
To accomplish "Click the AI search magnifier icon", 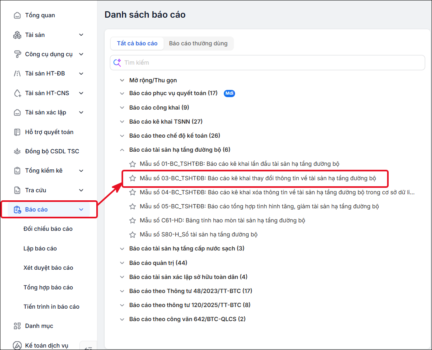I will click(x=117, y=63).
